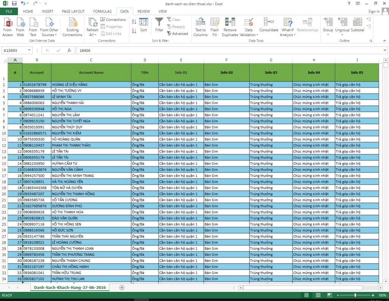Launch Text to Columns

point(201,27)
